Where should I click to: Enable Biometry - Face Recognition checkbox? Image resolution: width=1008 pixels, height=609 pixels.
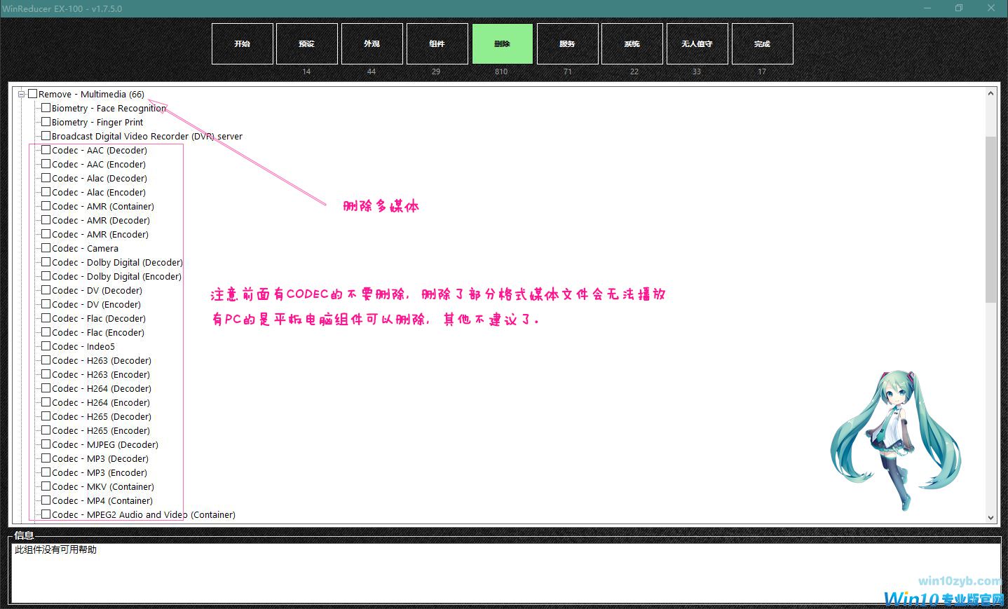pyautogui.click(x=46, y=108)
